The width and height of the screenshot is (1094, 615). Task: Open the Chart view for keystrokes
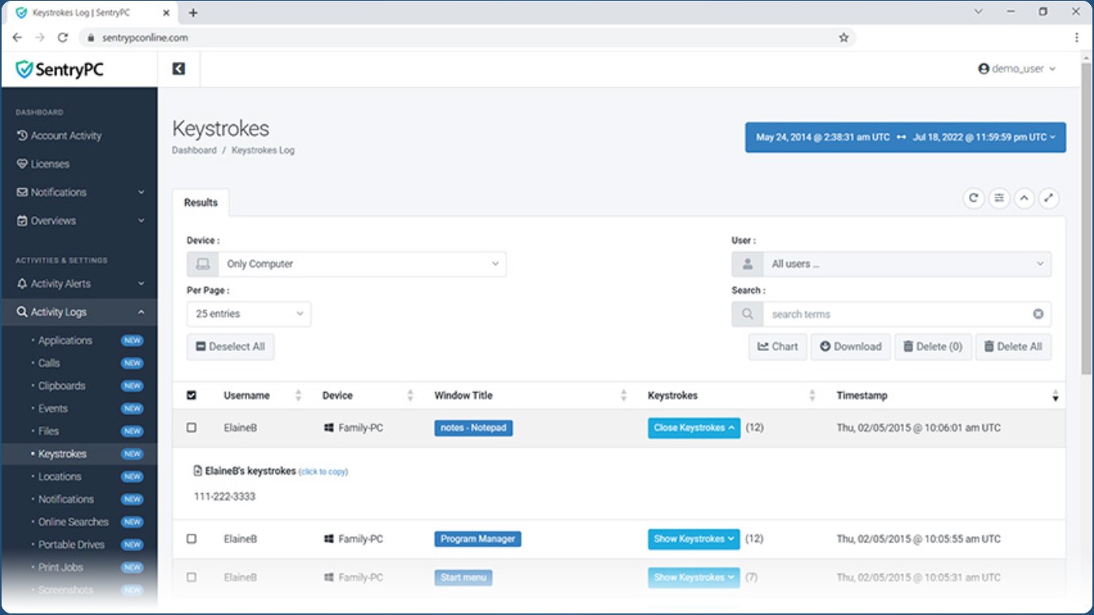(777, 346)
